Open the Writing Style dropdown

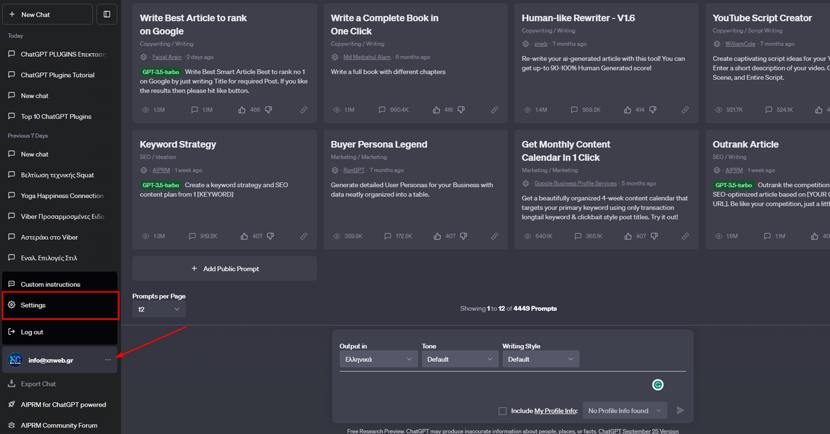541,359
